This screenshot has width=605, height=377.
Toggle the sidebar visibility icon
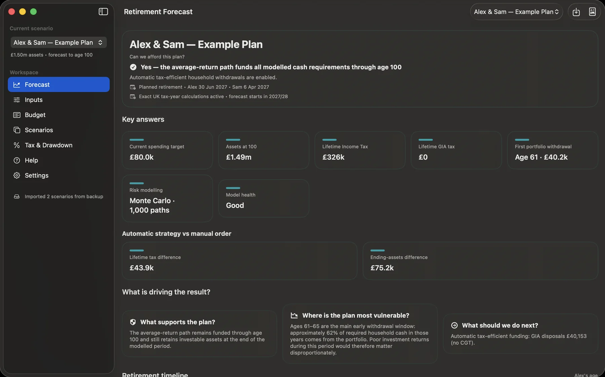pyautogui.click(x=103, y=12)
